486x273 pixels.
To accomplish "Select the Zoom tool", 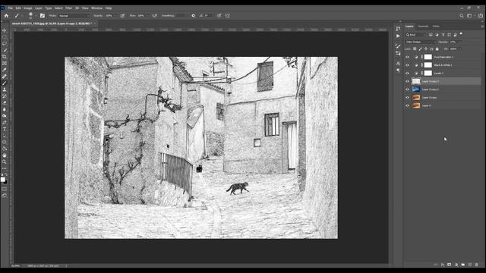I will click(x=5, y=162).
